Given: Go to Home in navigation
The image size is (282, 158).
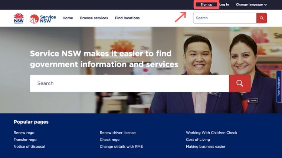Looking at the screenshot, I should coord(68,18).
